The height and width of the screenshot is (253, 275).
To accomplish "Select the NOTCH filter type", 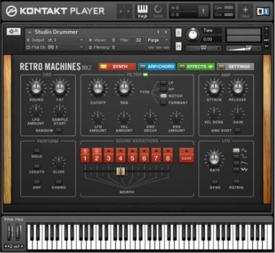I will pos(163,96).
